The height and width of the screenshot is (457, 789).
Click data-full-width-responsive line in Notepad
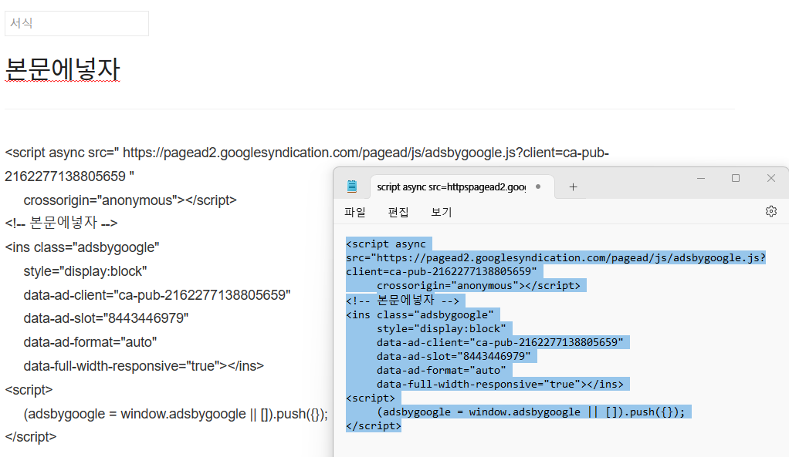click(499, 385)
